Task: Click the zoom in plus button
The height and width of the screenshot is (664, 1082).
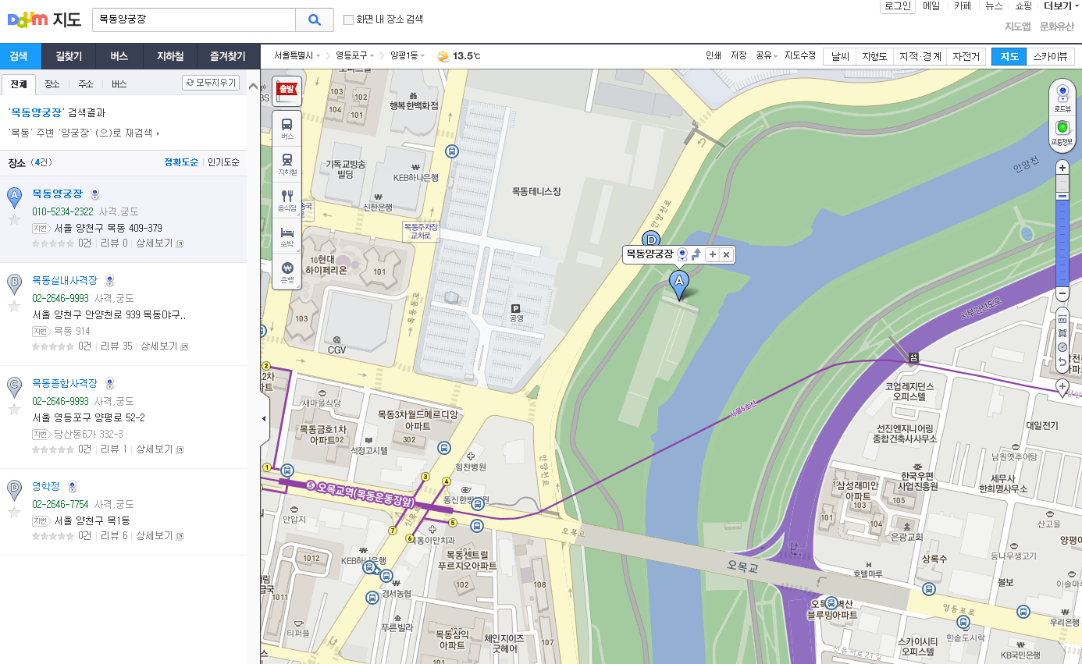Action: 1062,168
